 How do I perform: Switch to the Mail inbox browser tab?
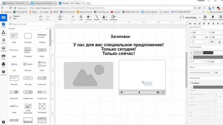[x=15, y=3]
